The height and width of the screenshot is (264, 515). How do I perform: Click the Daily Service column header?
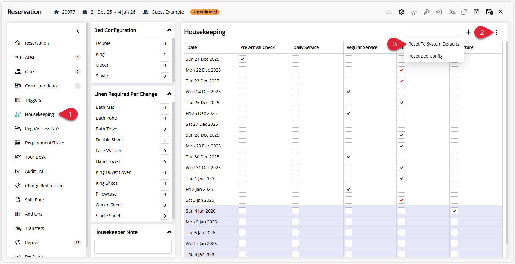click(x=306, y=47)
